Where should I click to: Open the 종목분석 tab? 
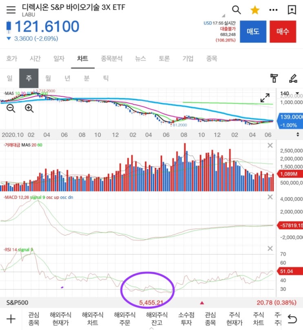[x=112, y=58]
